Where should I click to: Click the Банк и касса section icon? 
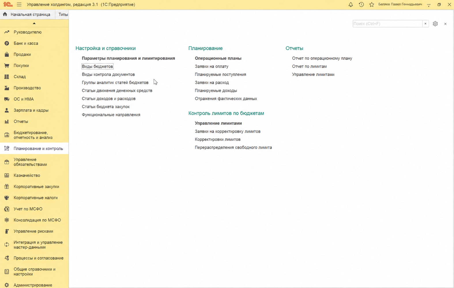(7, 43)
